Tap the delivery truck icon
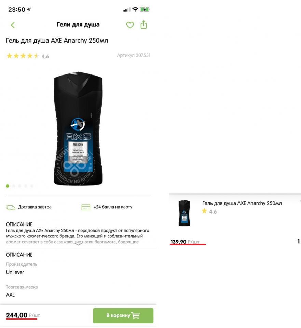 pyautogui.click(x=11, y=207)
